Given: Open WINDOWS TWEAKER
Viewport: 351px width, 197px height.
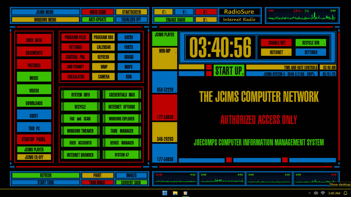Looking at the screenshot, I should [80, 131].
